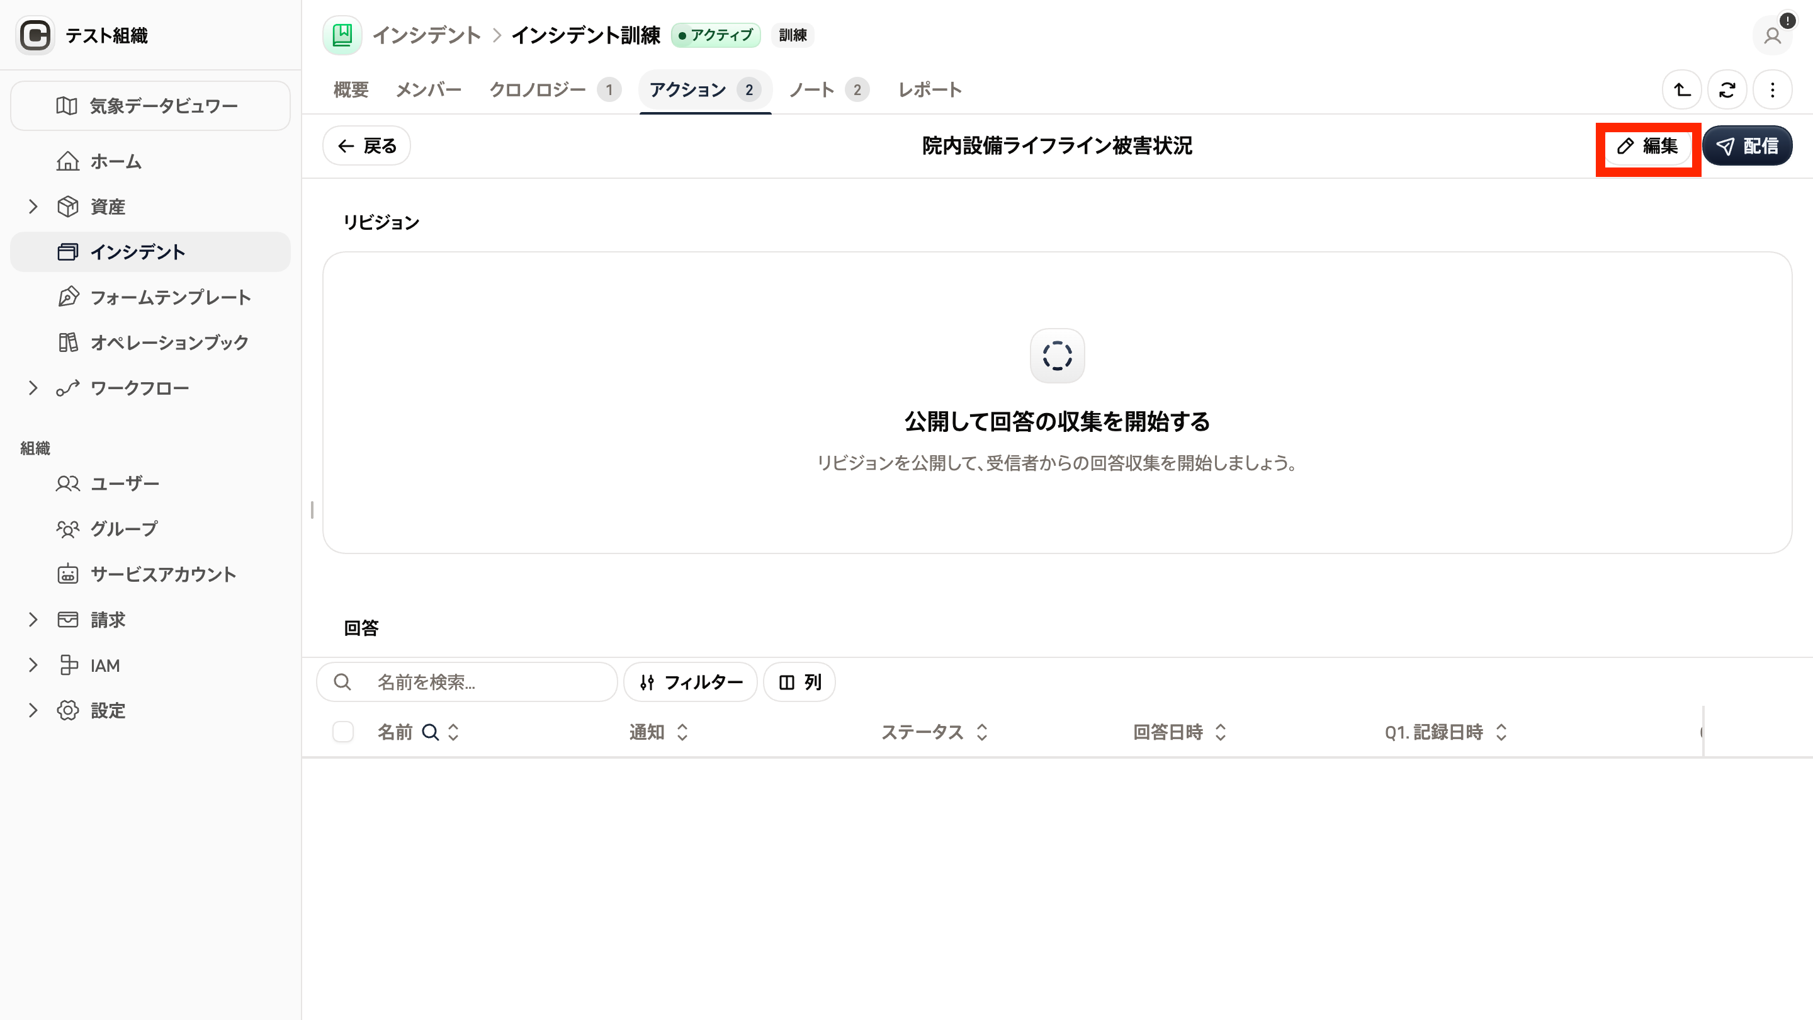The width and height of the screenshot is (1813, 1020).
Task: Switch to the クロノロジー tab
Action: coord(555,89)
